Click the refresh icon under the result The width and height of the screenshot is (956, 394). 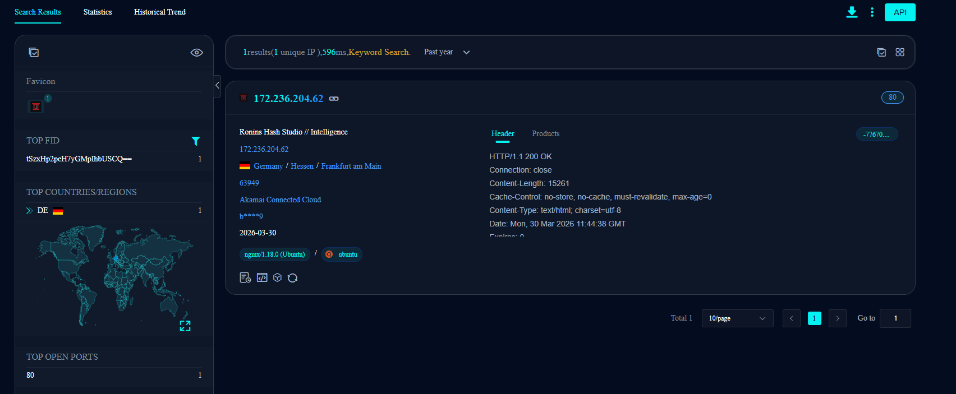(292, 278)
